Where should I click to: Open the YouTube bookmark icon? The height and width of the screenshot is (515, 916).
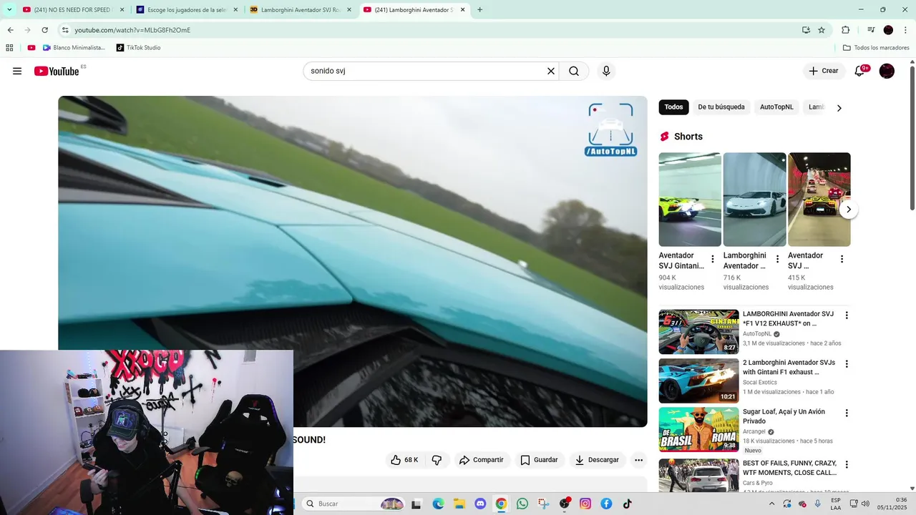click(x=31, y=48)
